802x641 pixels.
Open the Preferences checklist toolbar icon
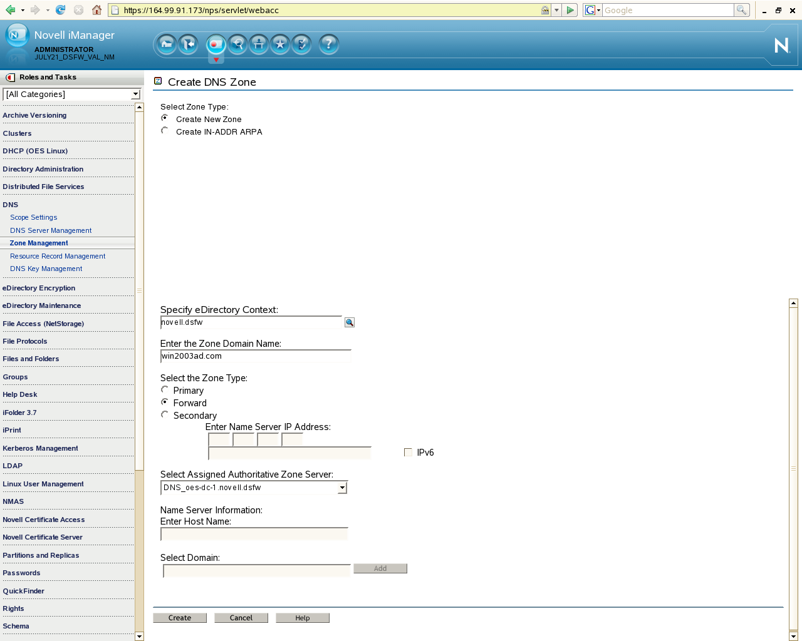pos(301,44)
